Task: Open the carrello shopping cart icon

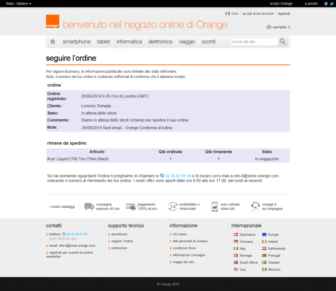Action: click(x=268, y=27)
